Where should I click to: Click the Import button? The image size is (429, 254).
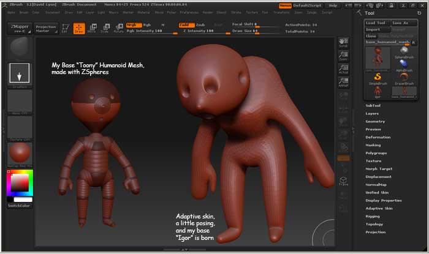(x=378, y=29)
